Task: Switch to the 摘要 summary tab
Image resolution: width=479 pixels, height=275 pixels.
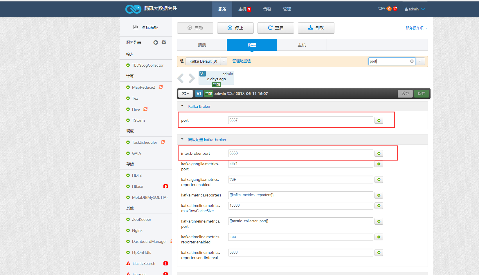Action: (x=202, y=45)
